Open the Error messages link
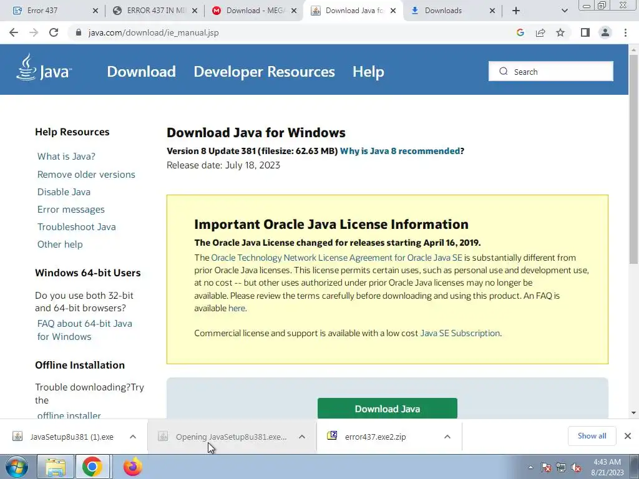The image size is (639, 479). tap(71, 210)
